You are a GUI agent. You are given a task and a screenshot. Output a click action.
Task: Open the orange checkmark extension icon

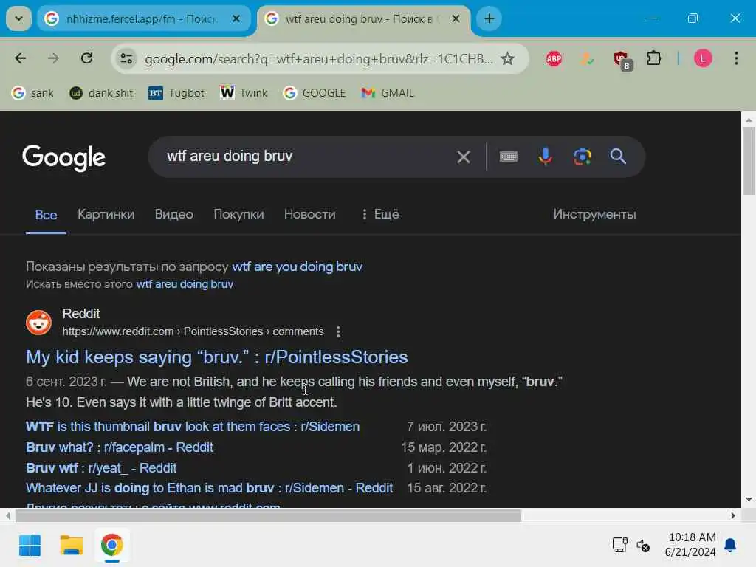click(586, 59)
